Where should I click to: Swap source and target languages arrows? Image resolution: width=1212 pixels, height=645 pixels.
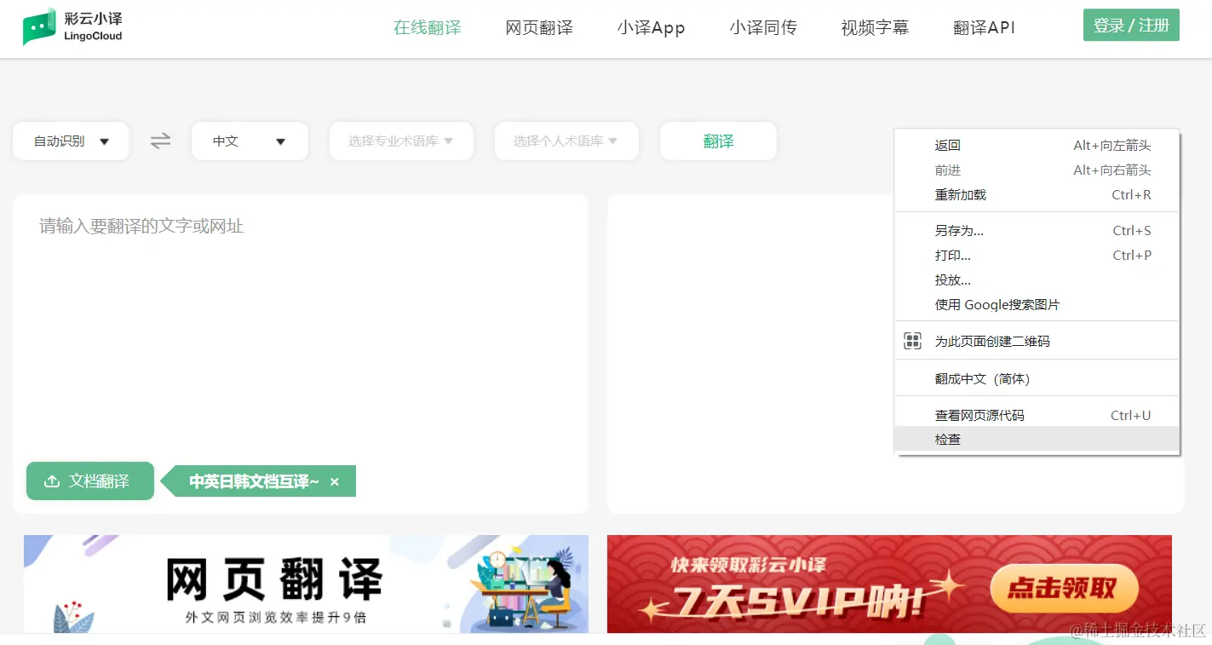pos(161,141)
